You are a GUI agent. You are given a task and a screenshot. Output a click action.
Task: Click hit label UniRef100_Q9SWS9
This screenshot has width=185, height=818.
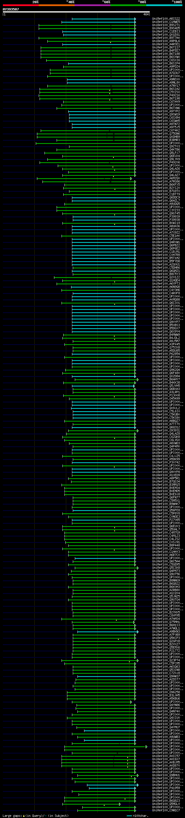pyautogui.click(x=166, y=114)
